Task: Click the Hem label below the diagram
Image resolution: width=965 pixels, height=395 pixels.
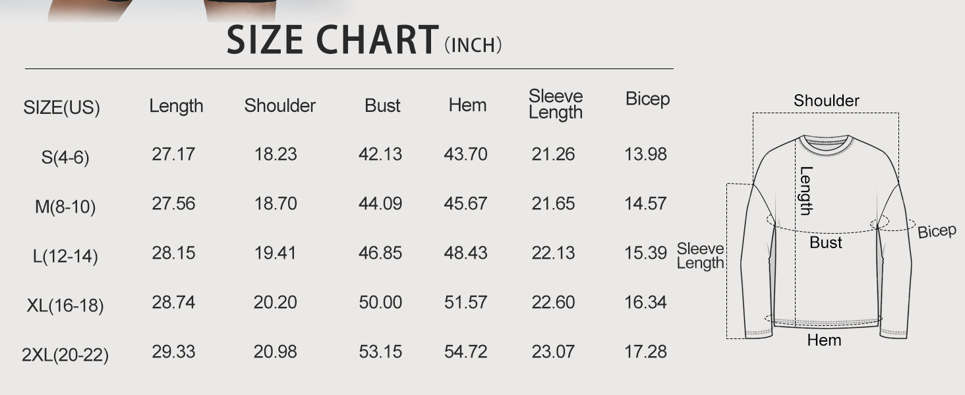Action: tap(824, 340)
